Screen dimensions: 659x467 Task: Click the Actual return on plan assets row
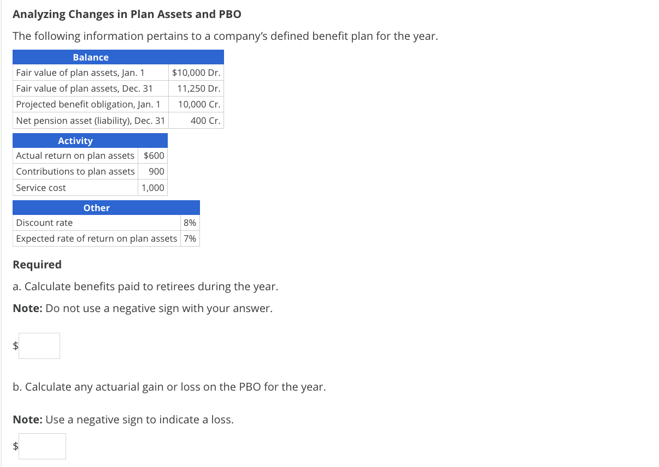pos(75,155)
